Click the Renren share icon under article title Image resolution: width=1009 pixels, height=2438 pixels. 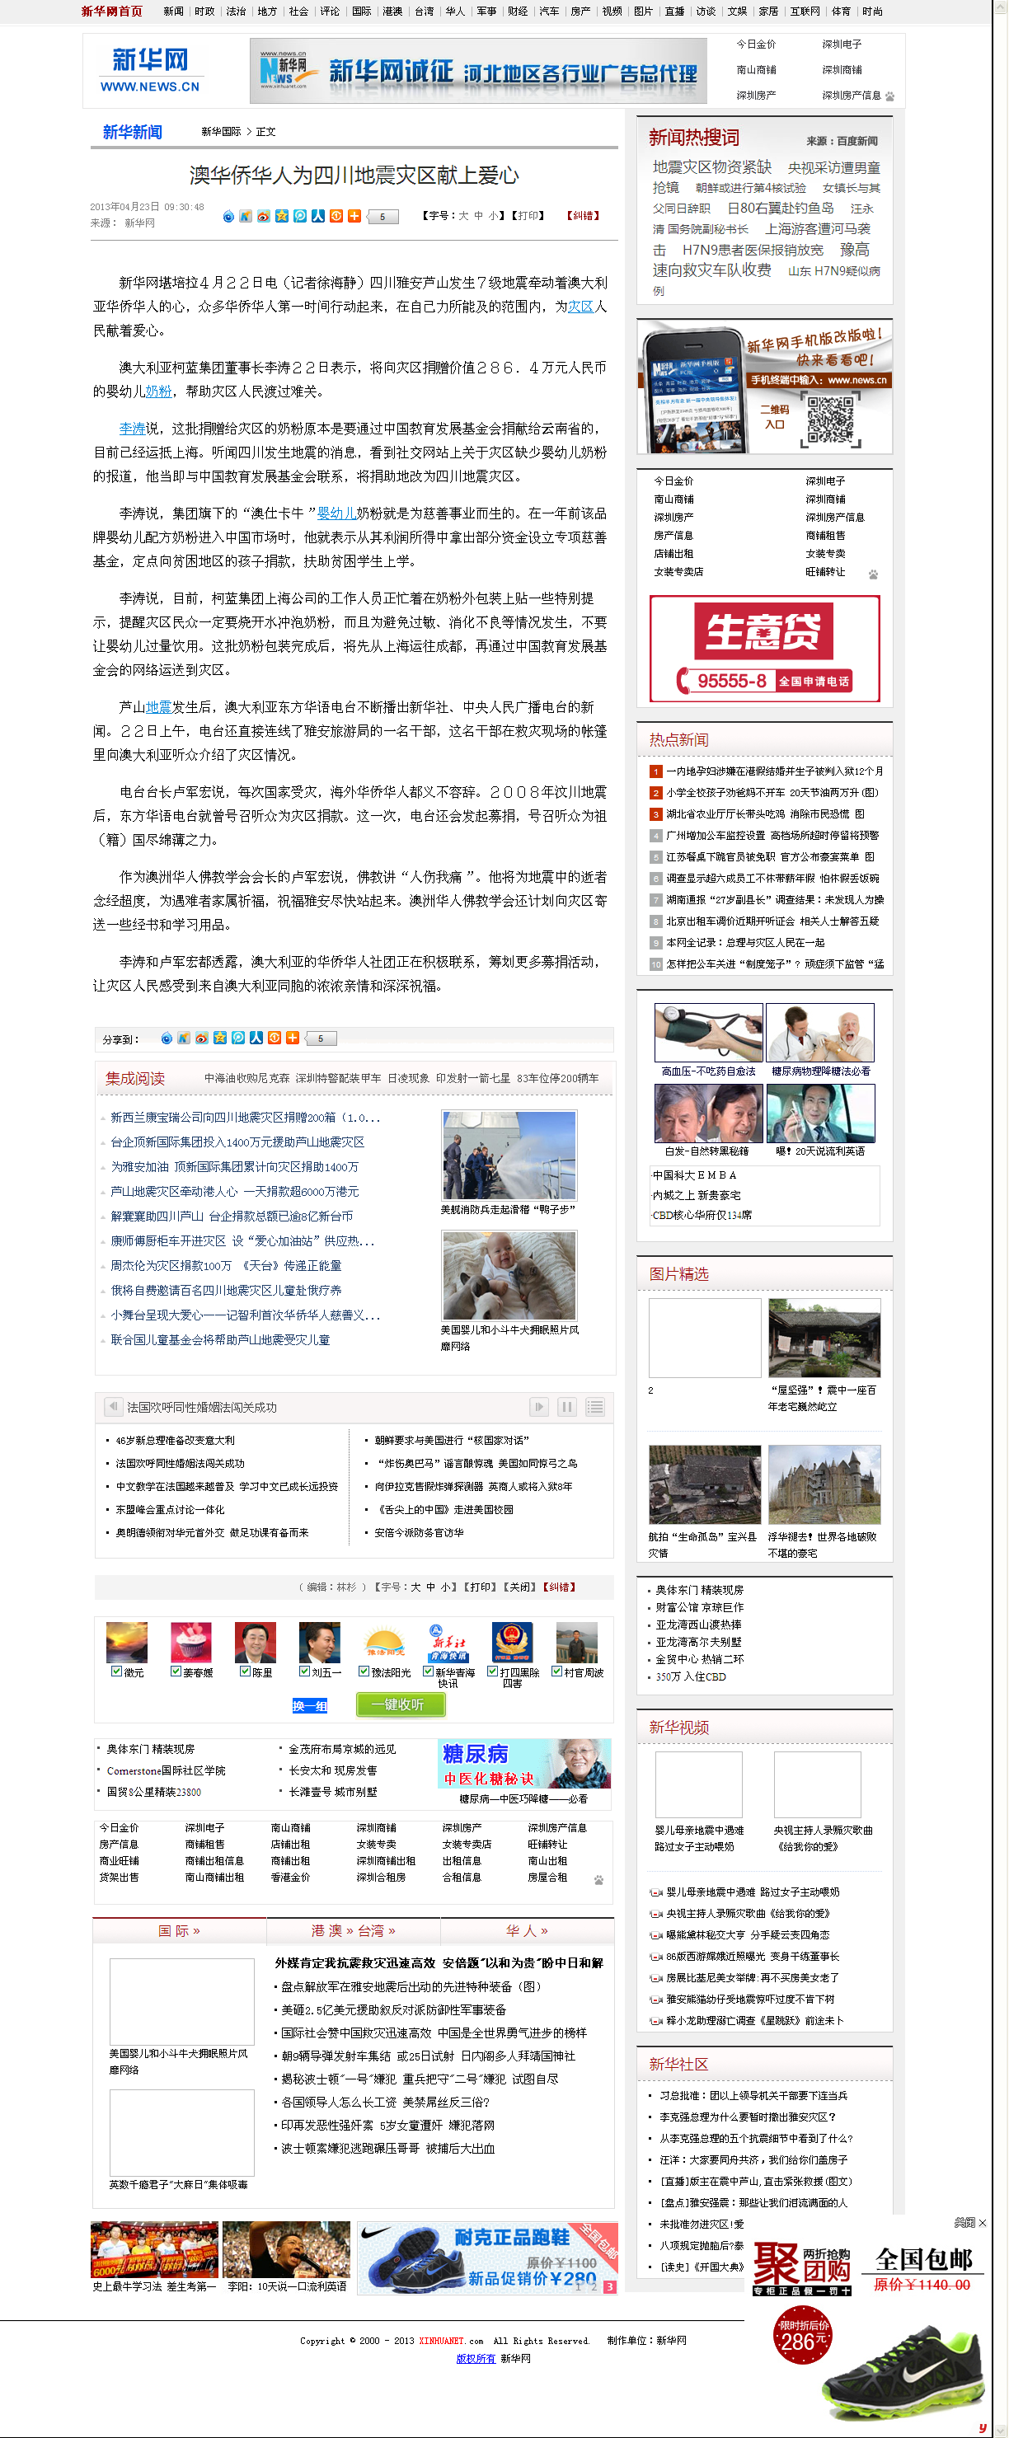pyautogui.click(x=318, y=217)
